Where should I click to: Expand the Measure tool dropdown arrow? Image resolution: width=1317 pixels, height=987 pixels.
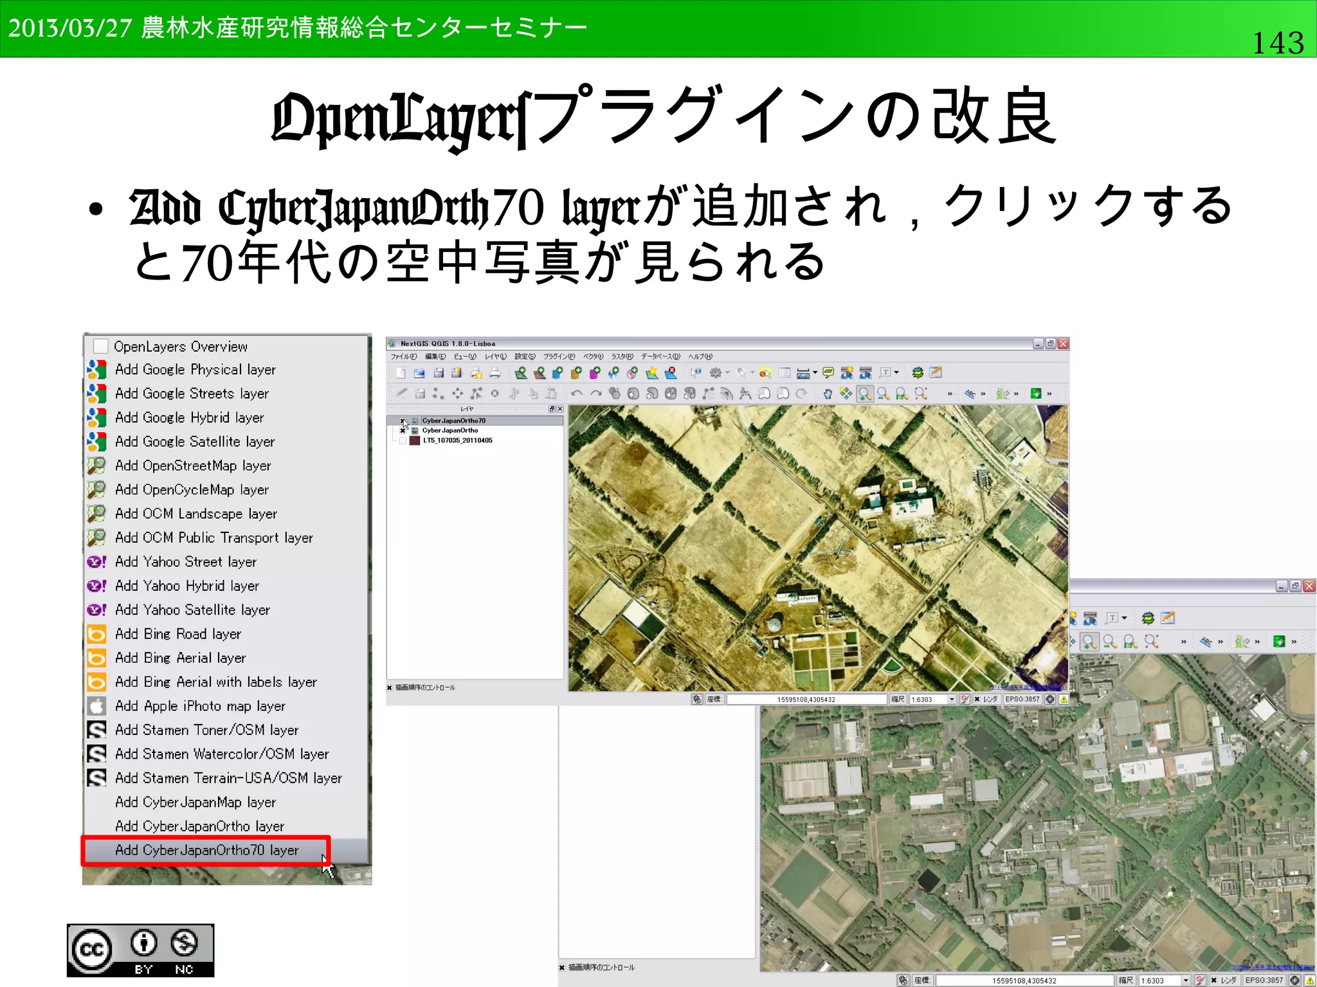pos(815,373)
